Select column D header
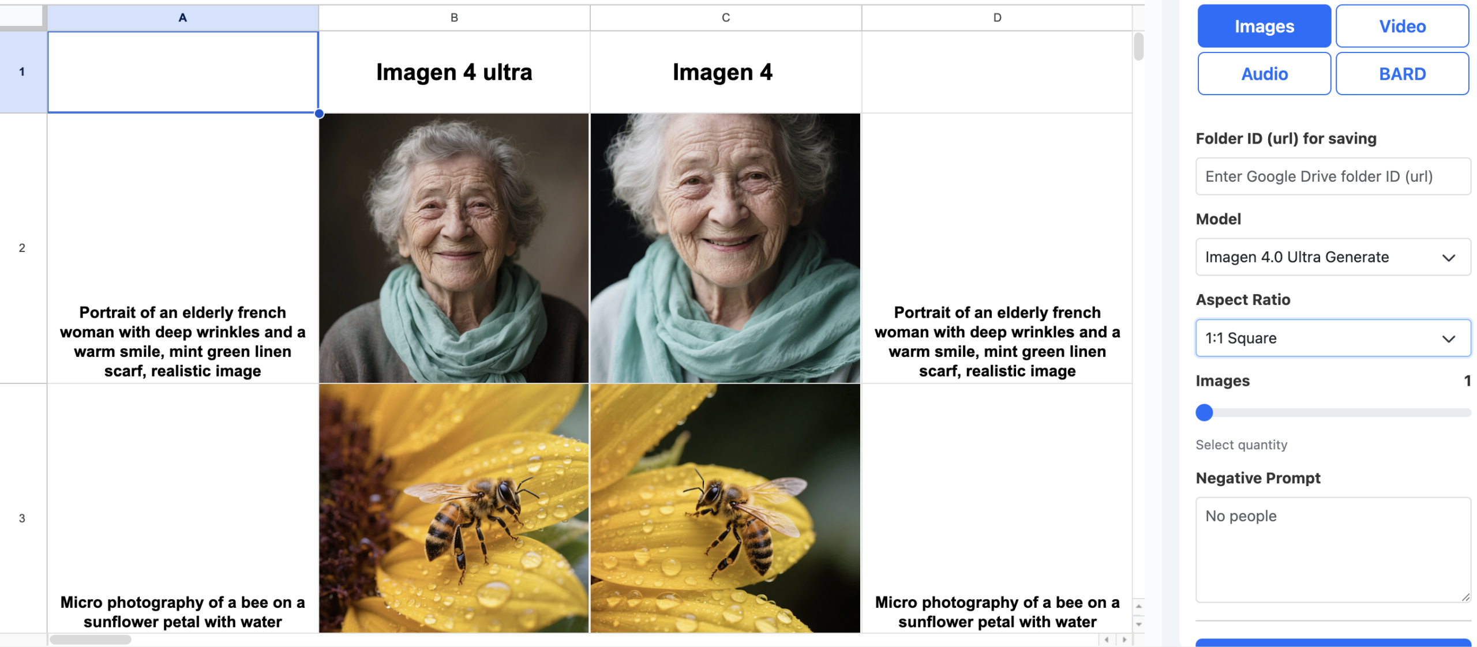Screen dimensions: 1477x647 click(997, 18)
